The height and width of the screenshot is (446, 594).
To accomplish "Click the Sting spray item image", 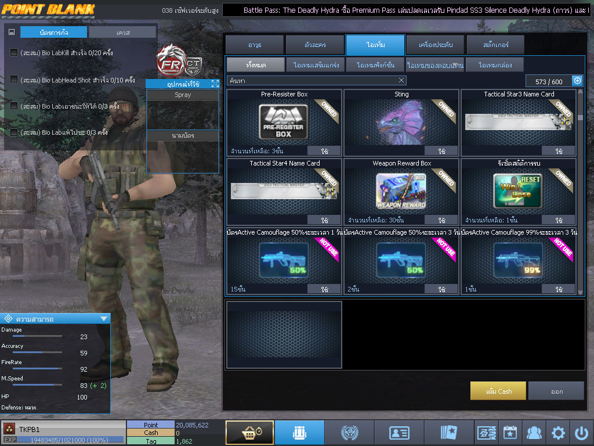I will click(x=401, y=122).
